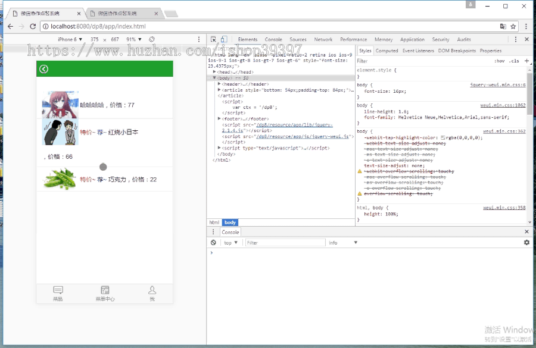536x348 pixels.
Task: Toggle the device toolbar icon
Action: click(224, 39)
